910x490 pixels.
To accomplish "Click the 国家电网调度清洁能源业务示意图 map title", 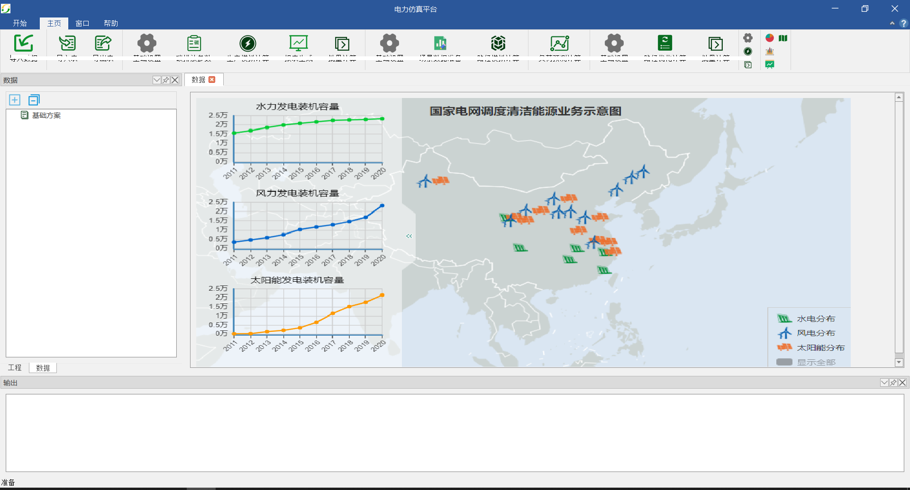I will (525, 111).
